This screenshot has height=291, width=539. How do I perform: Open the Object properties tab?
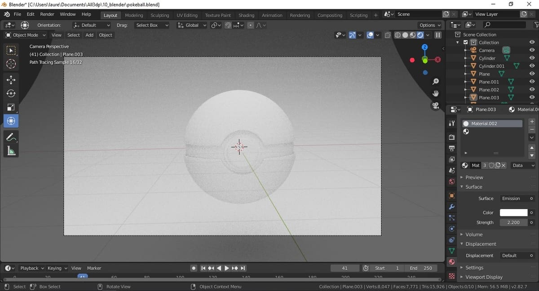tap(452, 195)
